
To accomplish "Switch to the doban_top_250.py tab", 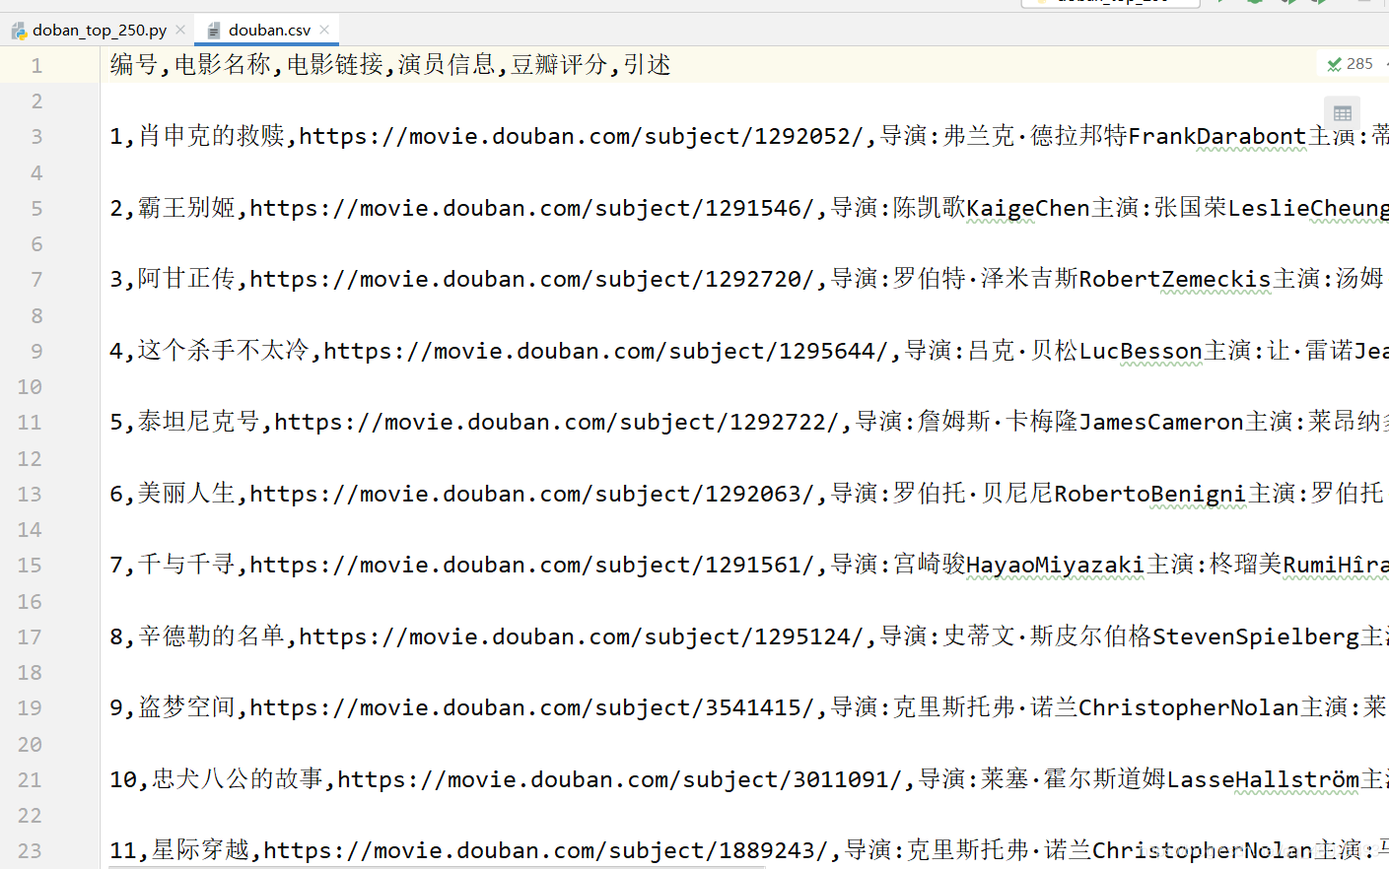I will [99, 30].
